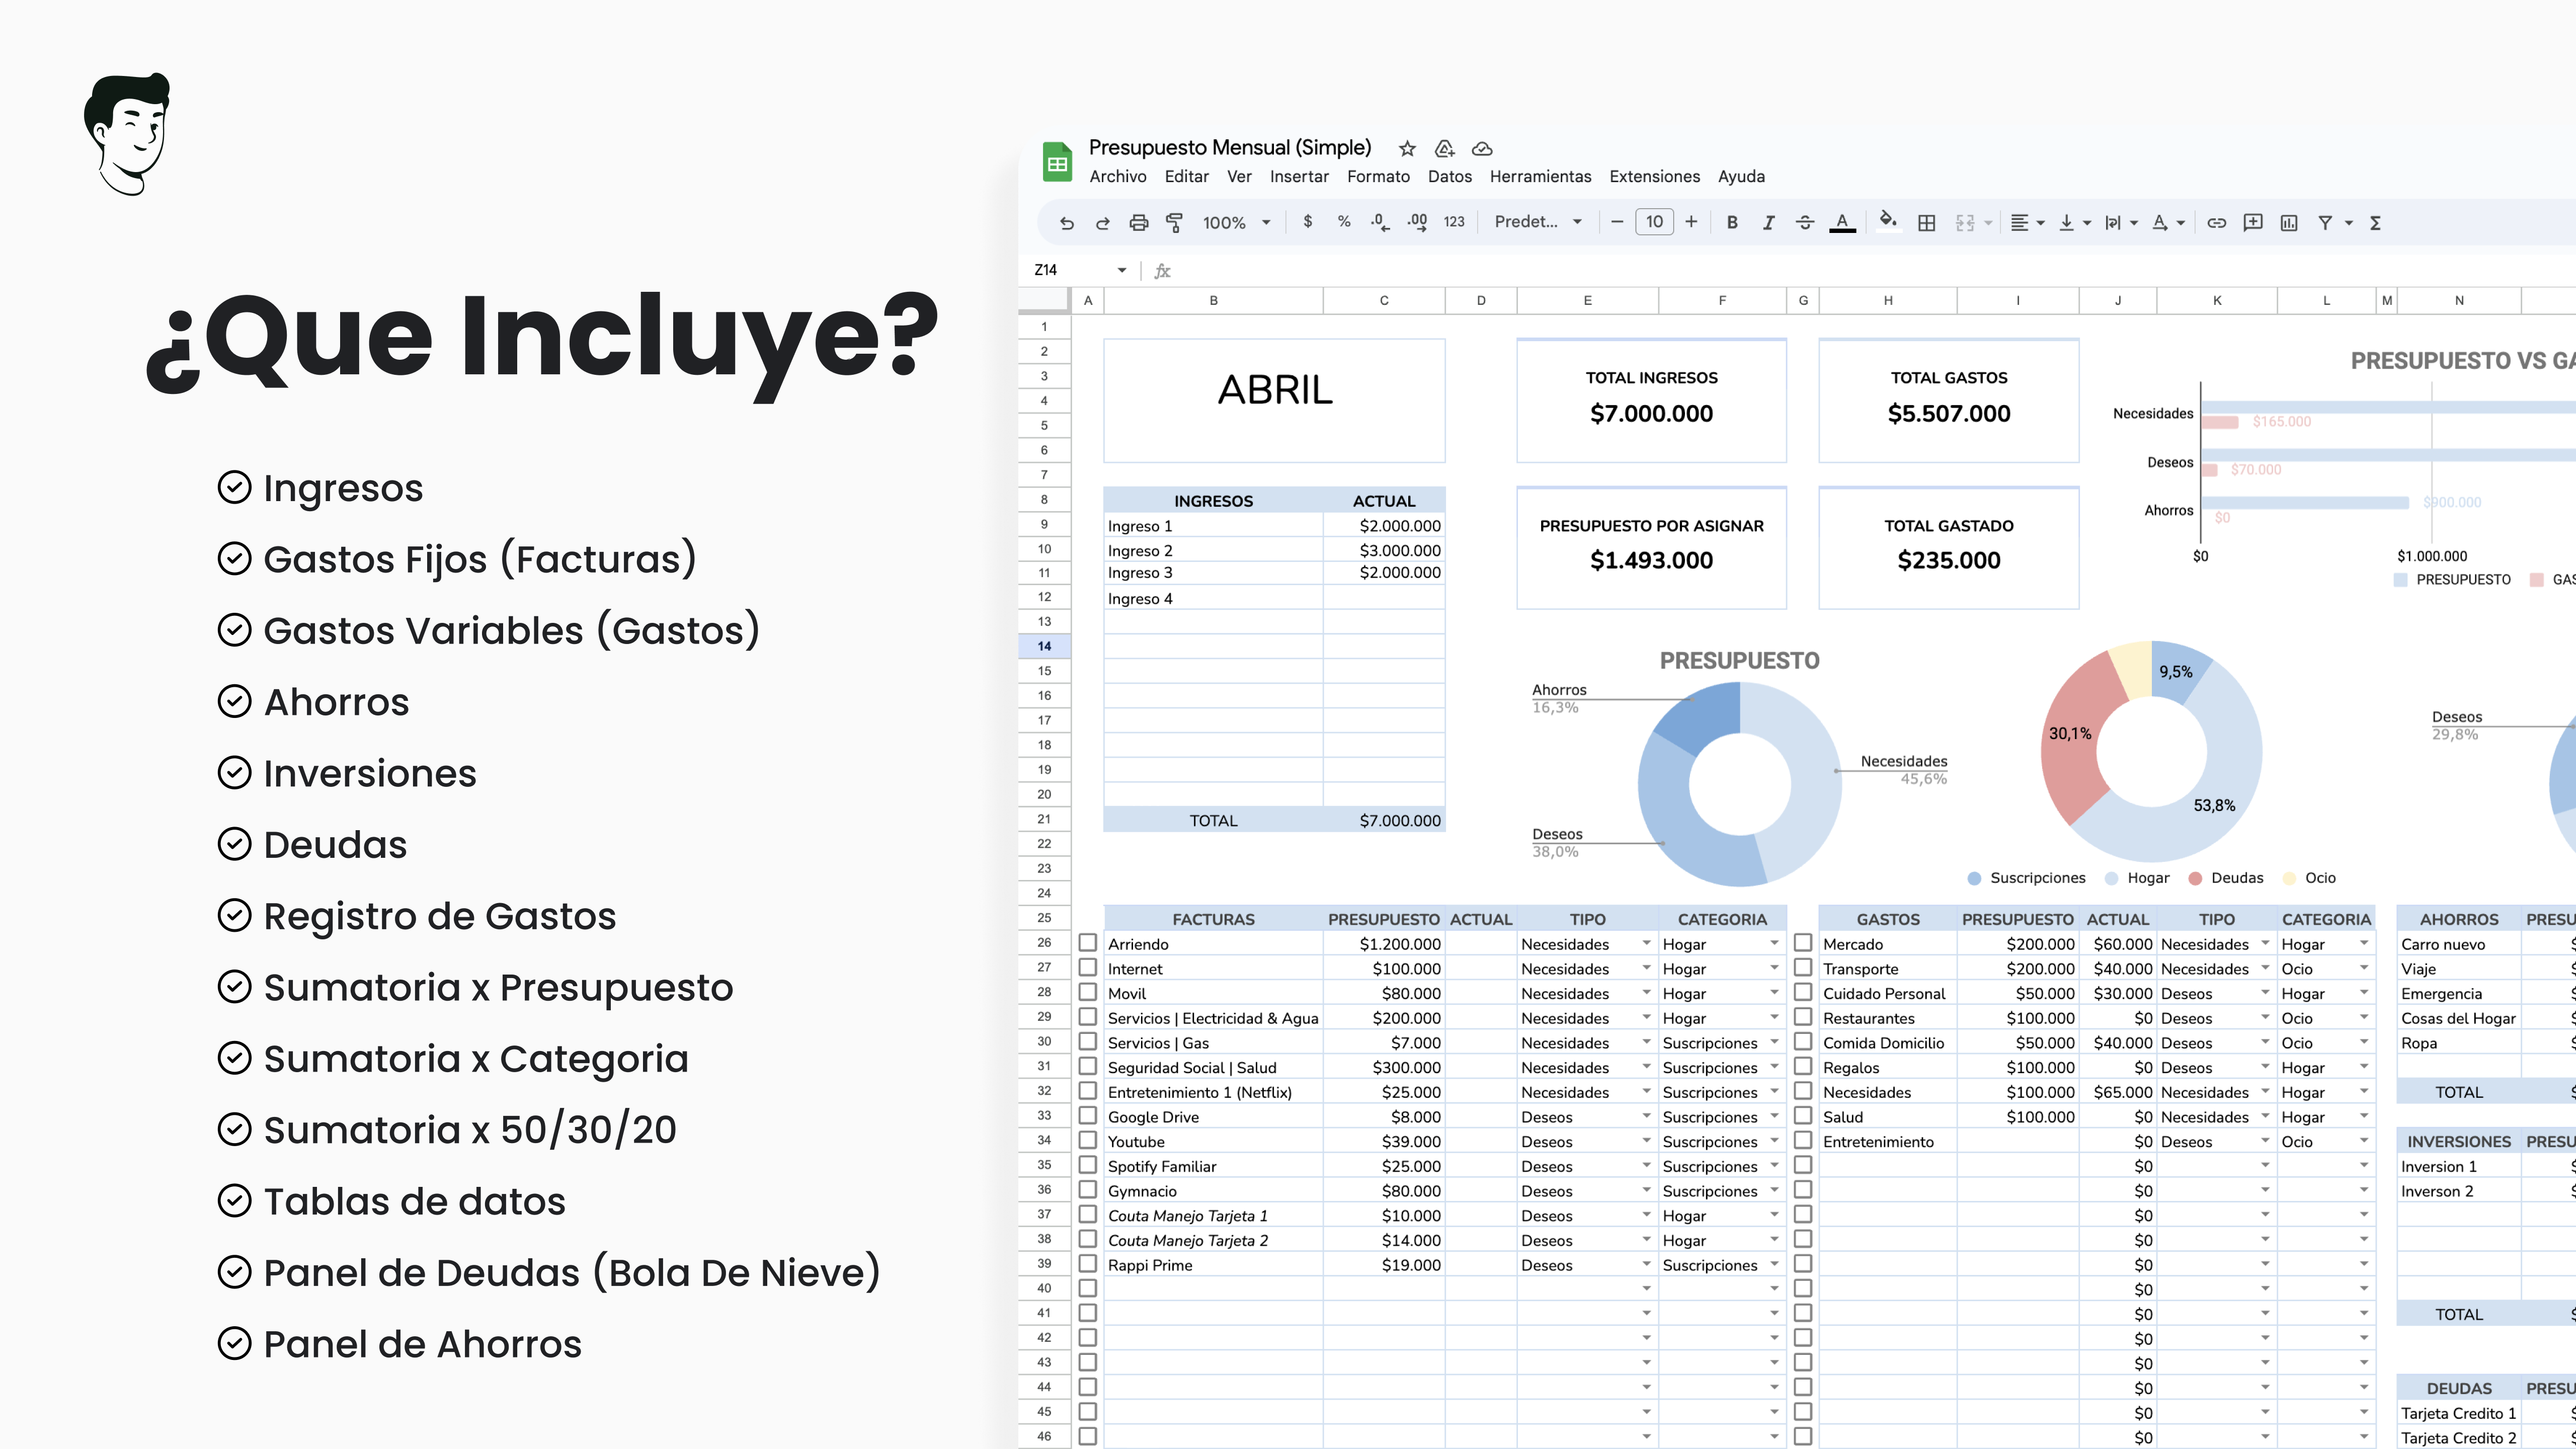This screenshot has height=1449, width=2576.
Task: Open the Archivo menu
Action: coord(1118,177)
